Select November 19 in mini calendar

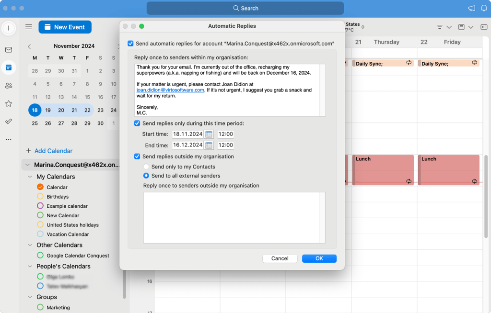48,110
